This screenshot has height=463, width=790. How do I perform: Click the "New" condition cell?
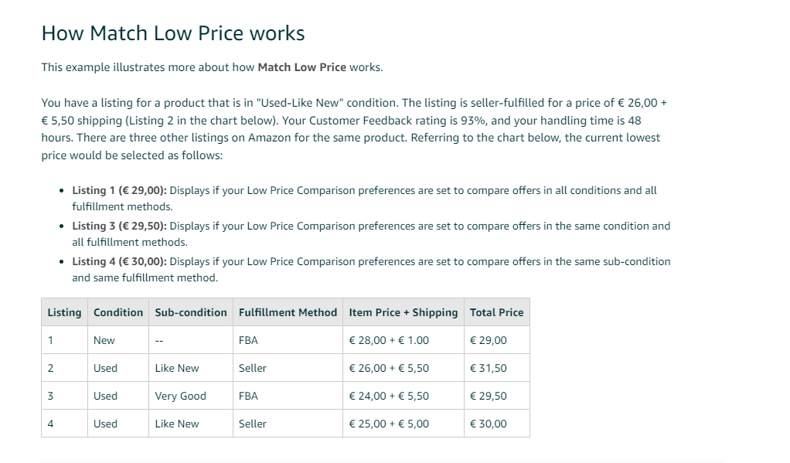pos(118,340)
